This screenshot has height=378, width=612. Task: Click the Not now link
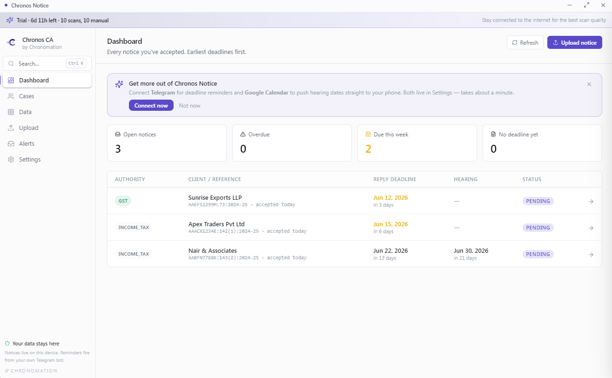[x=189, y=106]
